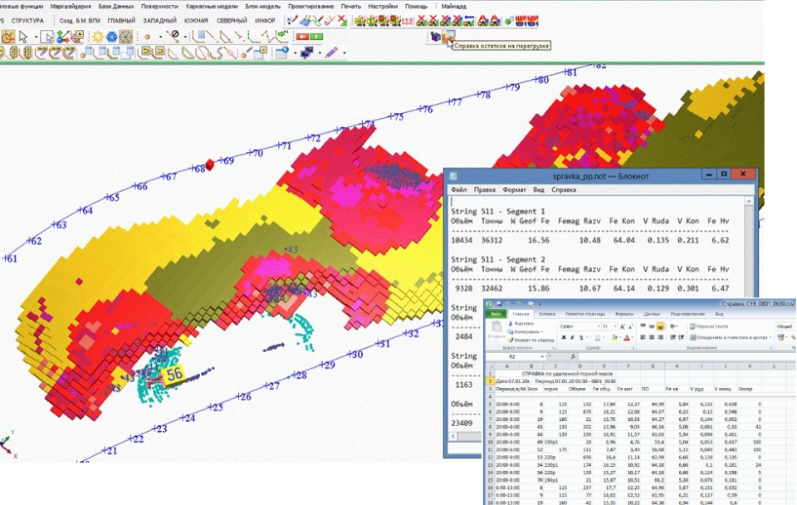Open the Майнфрэд menu

[x=453, y=7]
